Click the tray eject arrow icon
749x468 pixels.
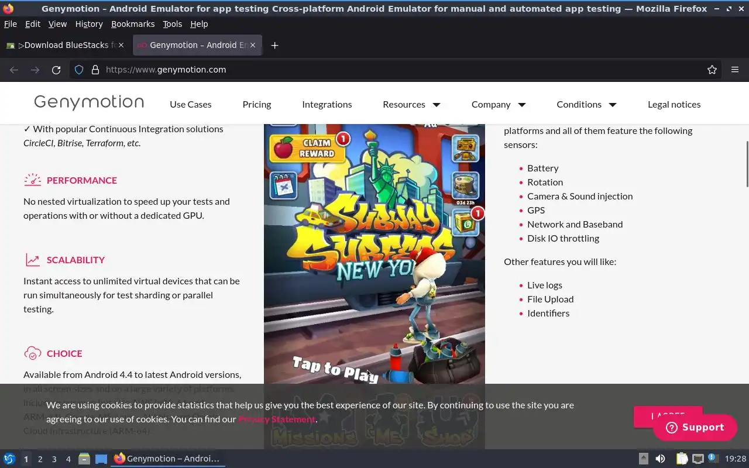(643, 459)
